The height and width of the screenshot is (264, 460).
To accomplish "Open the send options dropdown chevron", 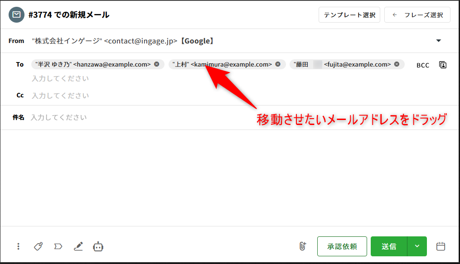I will point(417,246).
